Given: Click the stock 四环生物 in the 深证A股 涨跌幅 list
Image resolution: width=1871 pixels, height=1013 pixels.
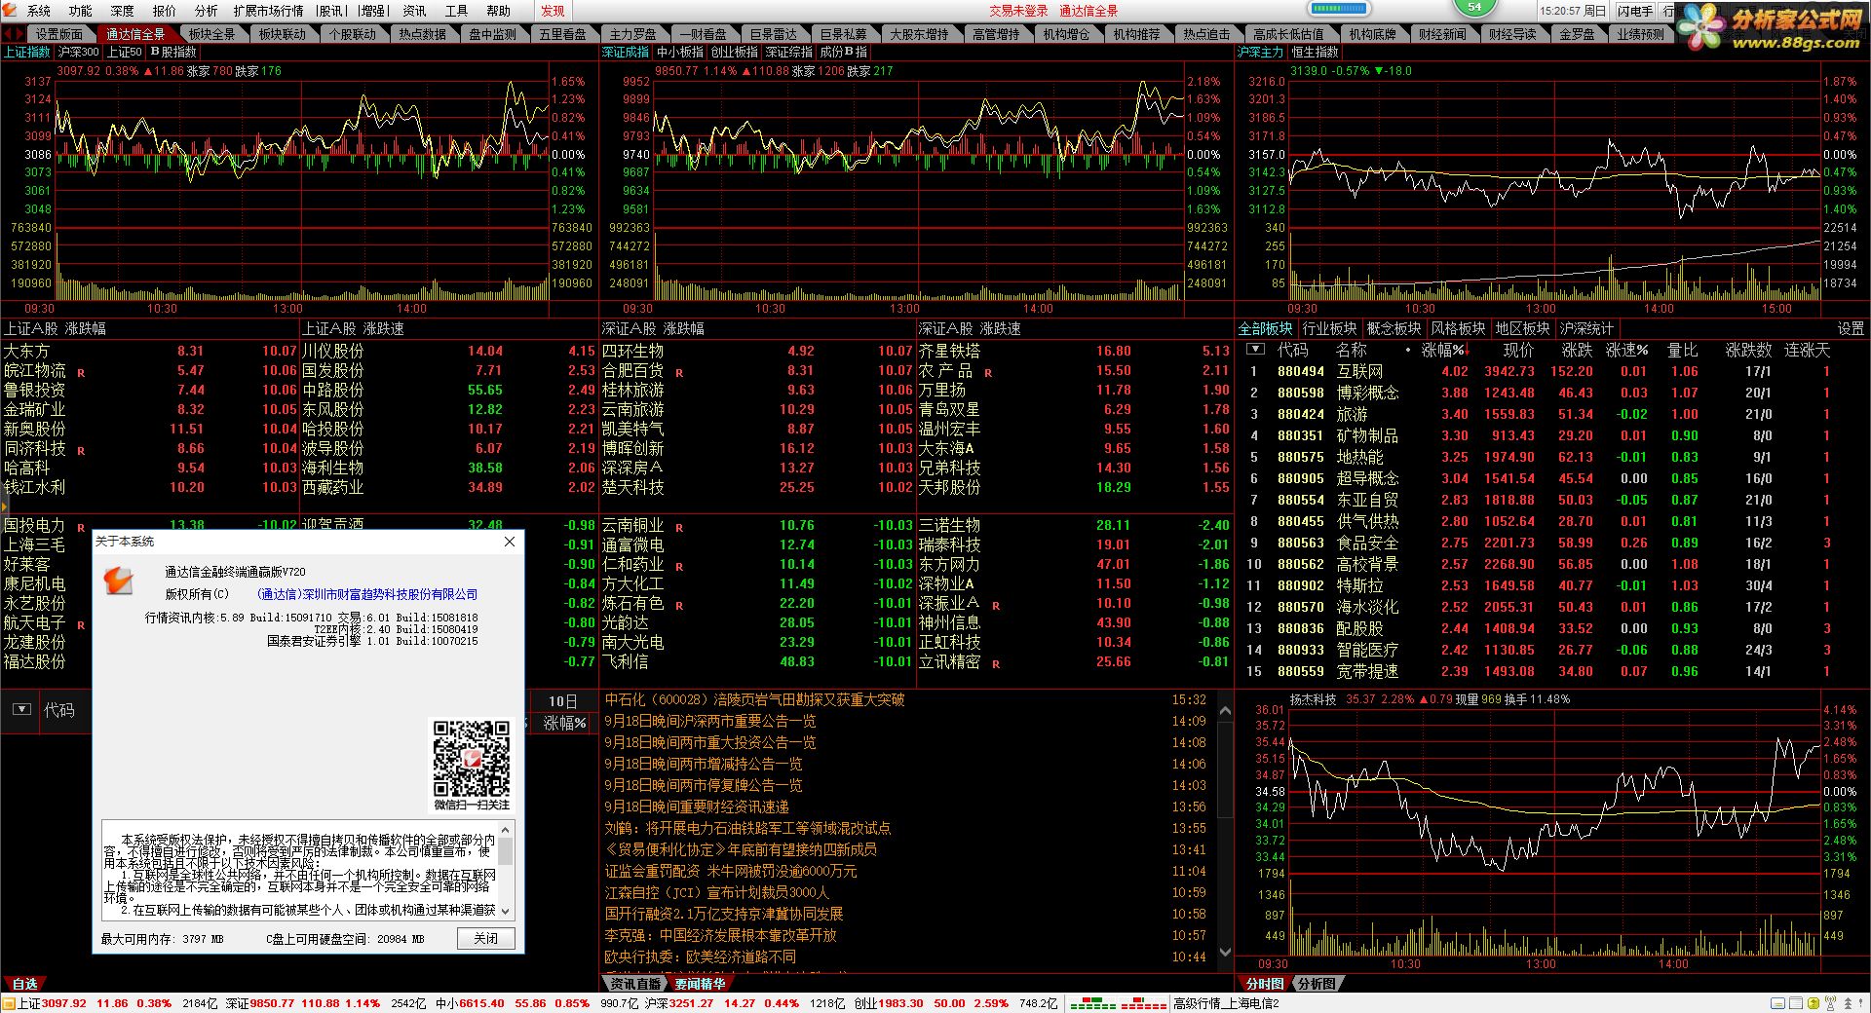Looking at the screenshot, I should tap(632, 351).
